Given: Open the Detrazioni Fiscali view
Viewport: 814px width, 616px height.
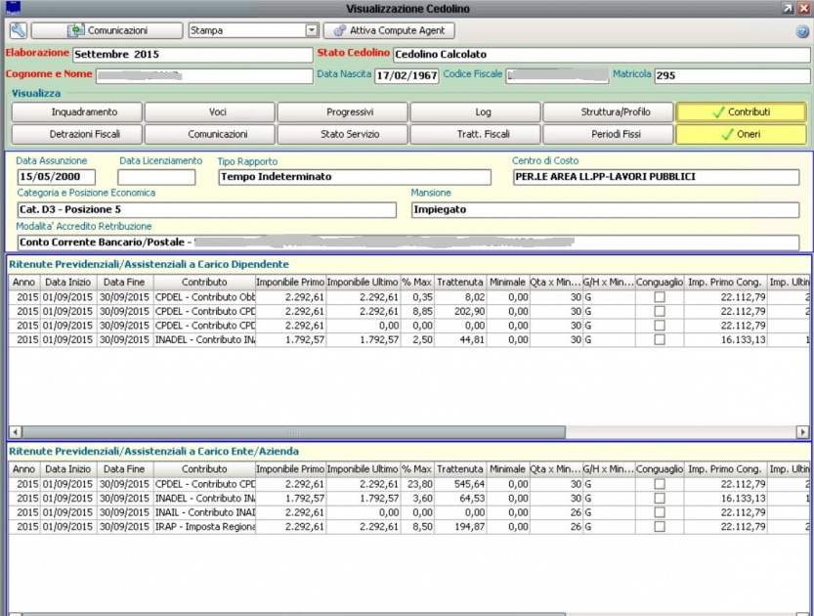Looking at the screenshot, I should pos(77,135).
